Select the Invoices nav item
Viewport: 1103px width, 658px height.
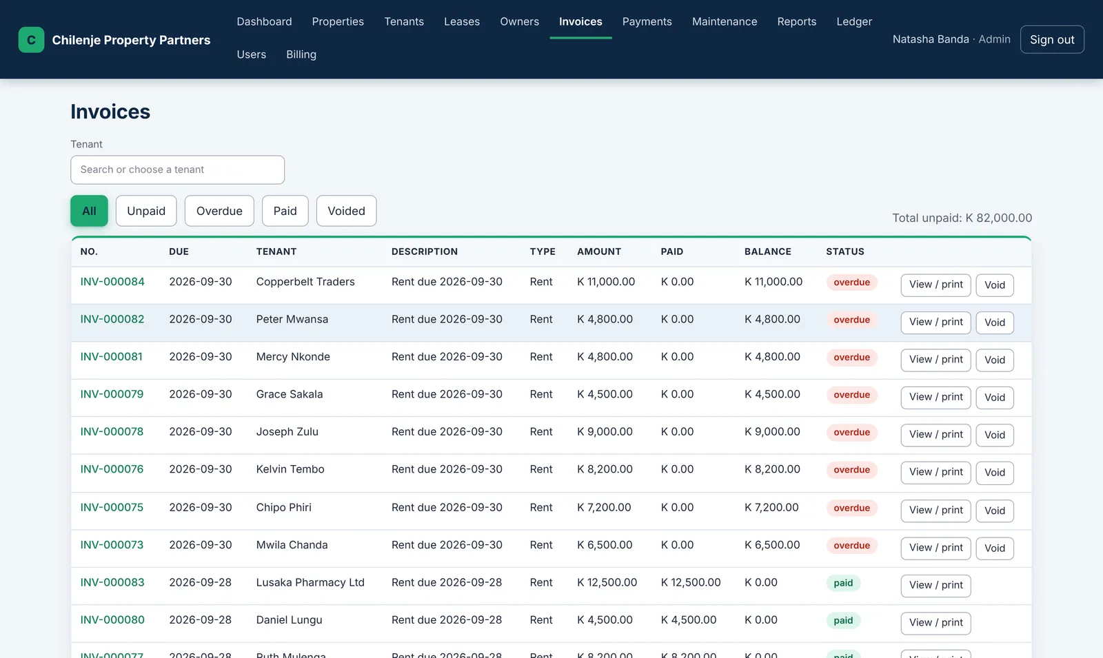click(580, 21)
